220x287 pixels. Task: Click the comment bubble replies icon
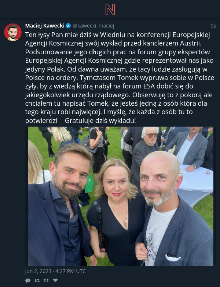(x=28, y=280)
